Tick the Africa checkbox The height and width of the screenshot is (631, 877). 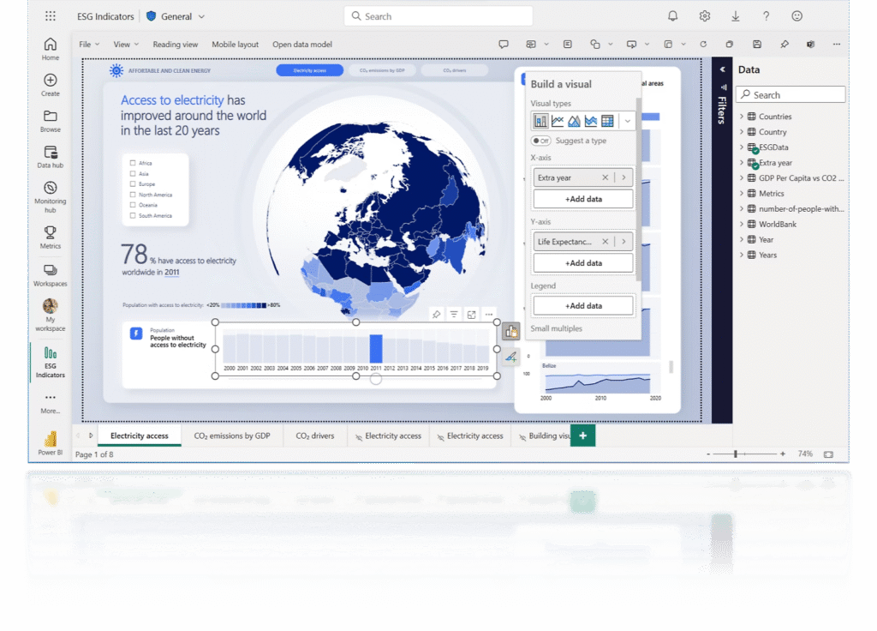pos(132,163)
